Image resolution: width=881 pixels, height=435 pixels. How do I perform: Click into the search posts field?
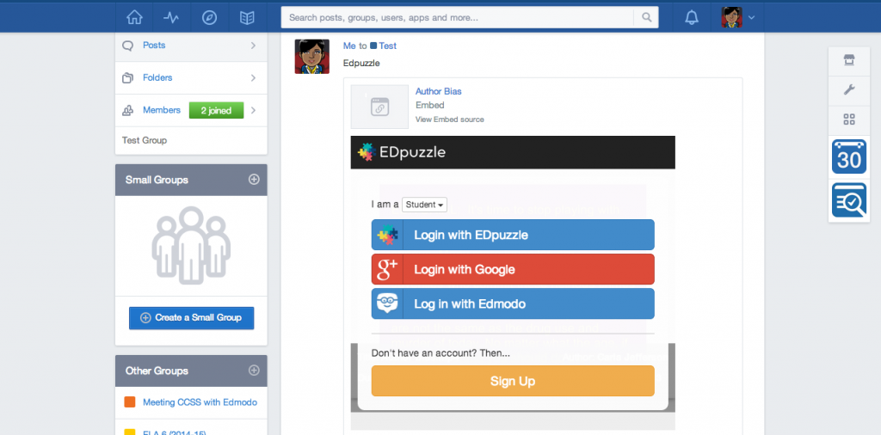click(458, 17)
